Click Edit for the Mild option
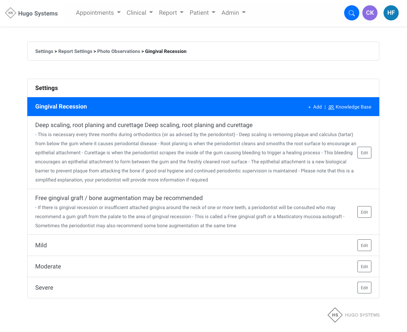The width and height of the screenshot is (407, 332). (364, 245)
